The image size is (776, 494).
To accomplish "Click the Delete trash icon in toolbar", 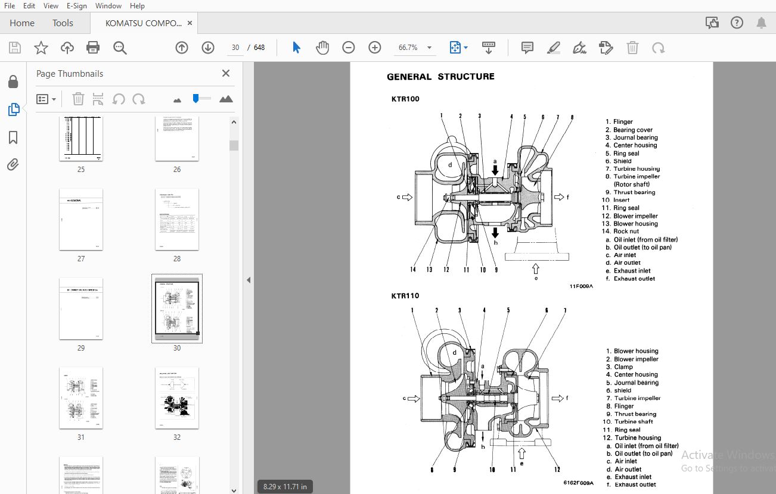I will click(632, 48).
